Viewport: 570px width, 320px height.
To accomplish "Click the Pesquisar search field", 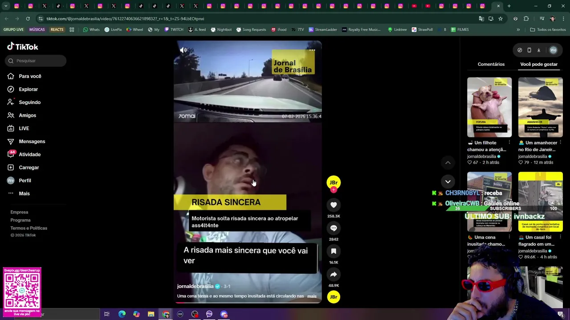I will click(x=36, y=60).
